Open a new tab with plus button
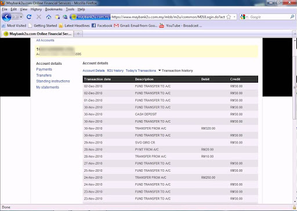Viewport: 297px width, 211px height. click(78, 34)
